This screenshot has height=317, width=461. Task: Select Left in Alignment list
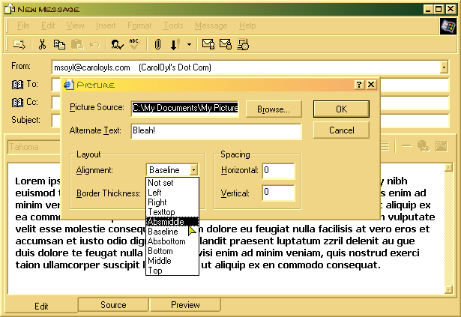(x=172, y=193)
